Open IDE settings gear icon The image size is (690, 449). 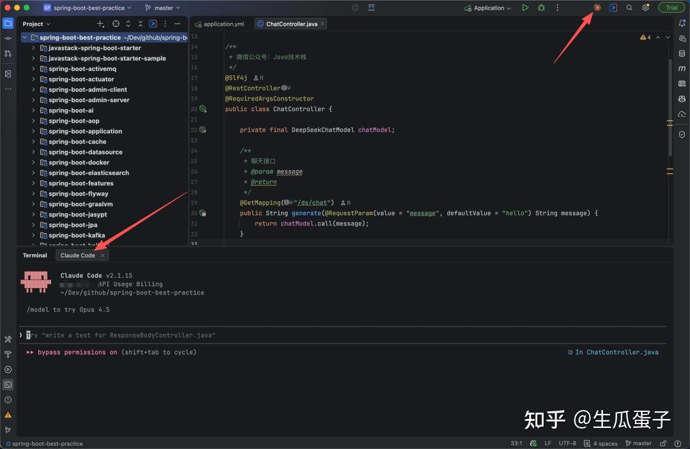click(x=645, y=8)
